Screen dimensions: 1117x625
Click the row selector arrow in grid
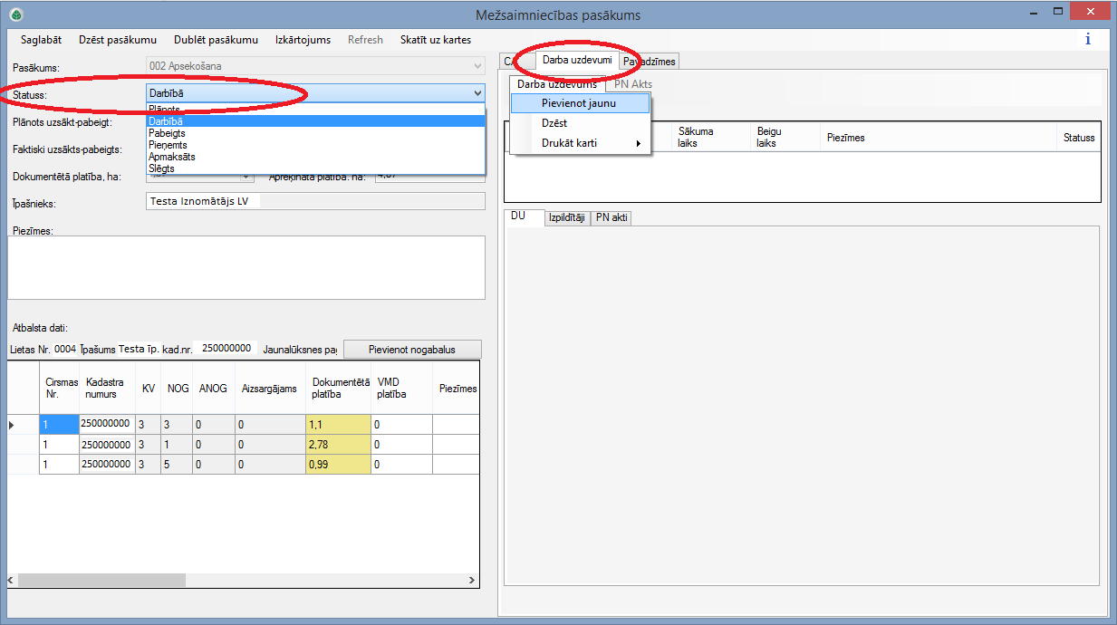[13, 424]
